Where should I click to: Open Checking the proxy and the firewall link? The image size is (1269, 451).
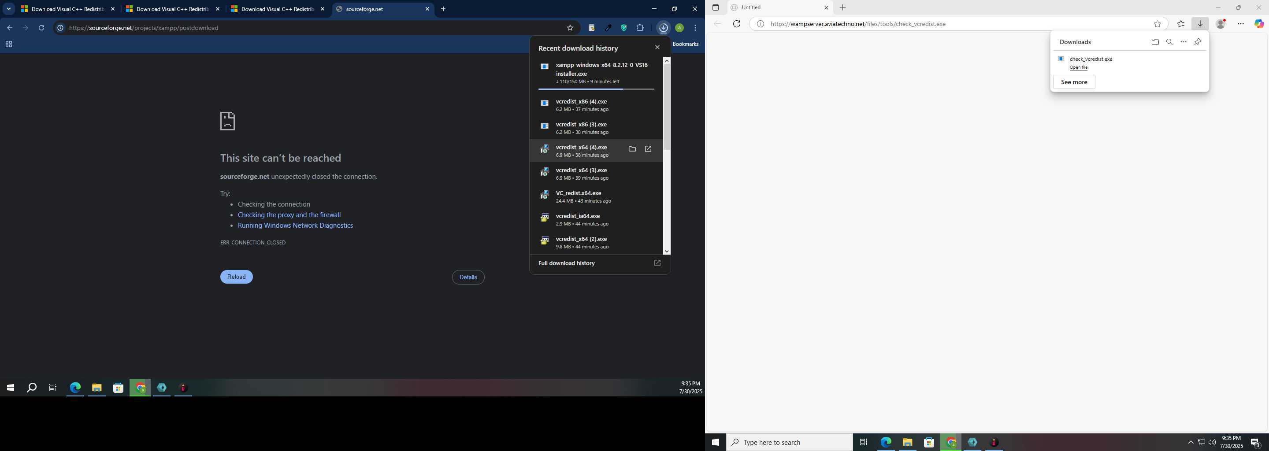coord(289,214)
